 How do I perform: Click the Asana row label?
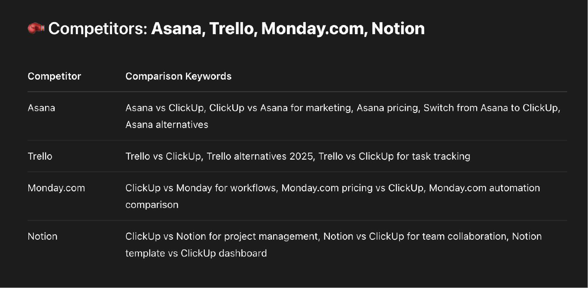tap(41, 108)
